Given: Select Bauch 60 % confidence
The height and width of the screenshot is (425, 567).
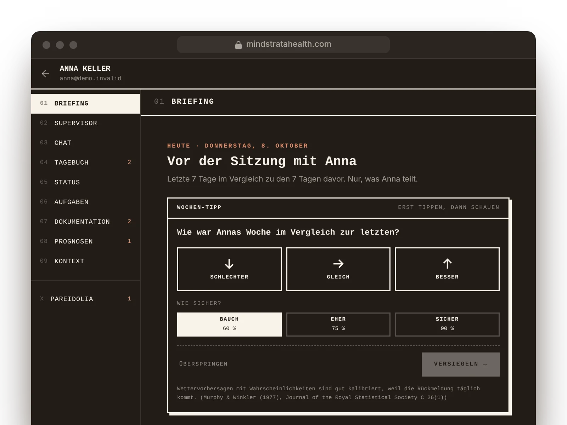Looking at the screenshot, I should [229, 324].
